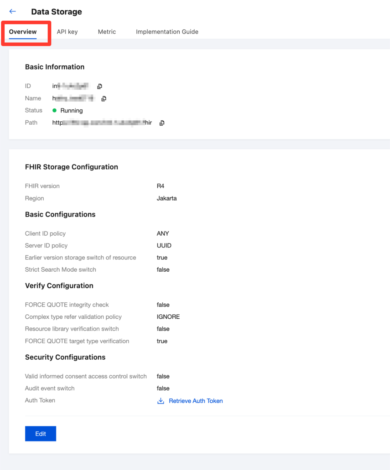Select the Region value Jakarta
390x470 pixels.
167,198
